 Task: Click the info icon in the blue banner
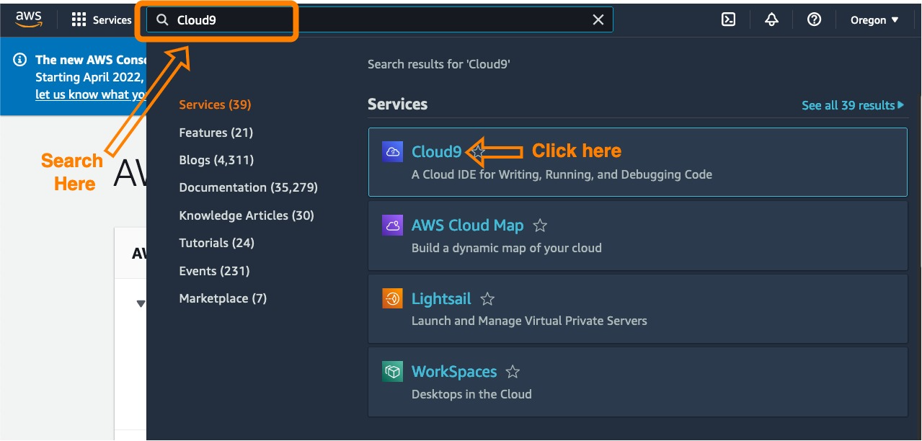tap(20, 60)
